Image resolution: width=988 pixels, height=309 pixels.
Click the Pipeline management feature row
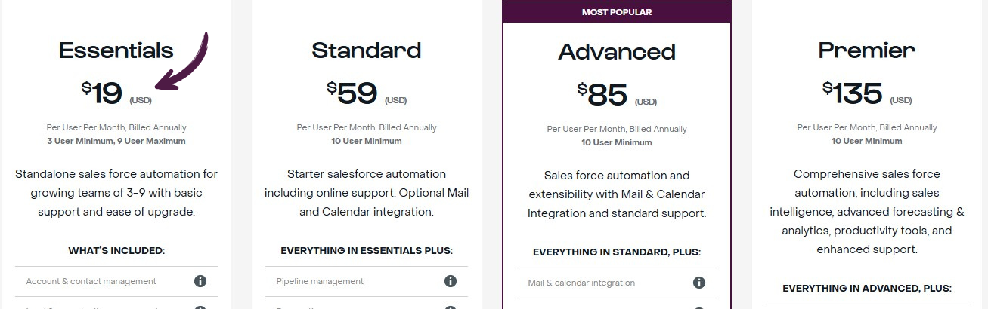click(x=320, y=281)
